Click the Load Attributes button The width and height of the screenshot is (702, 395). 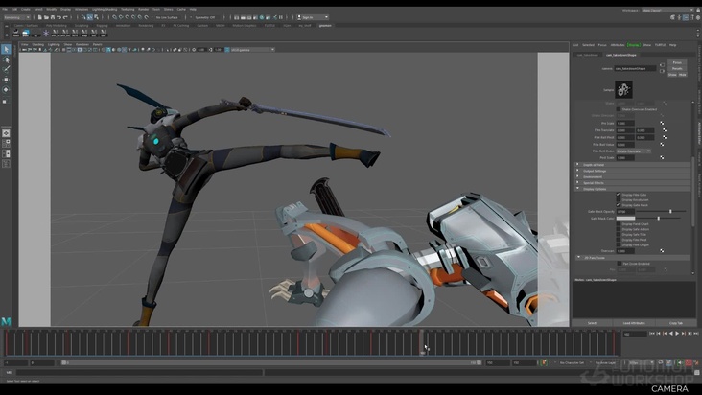tap(634, 323)
